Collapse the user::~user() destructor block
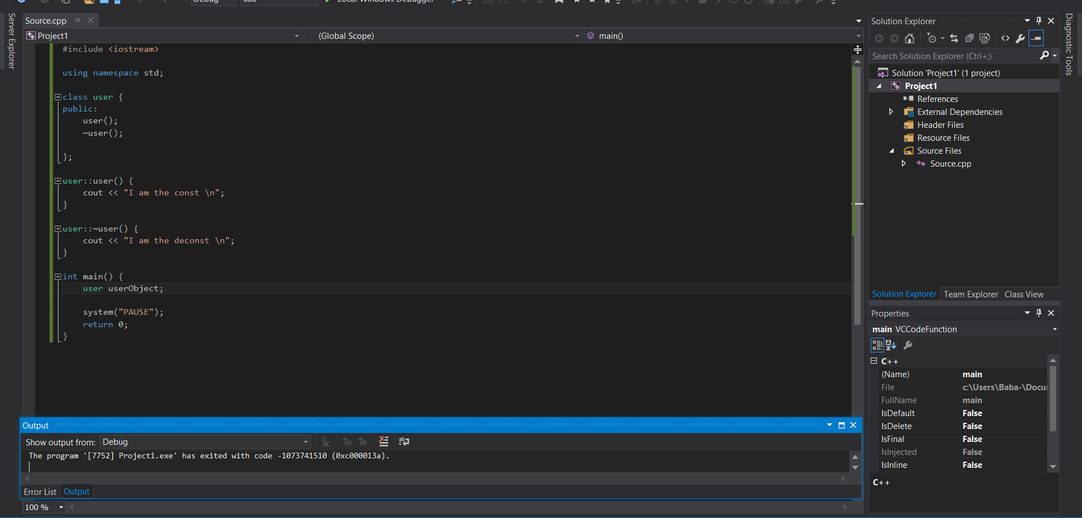Viewport: 1082px width, 518px height. coord(57,229)
